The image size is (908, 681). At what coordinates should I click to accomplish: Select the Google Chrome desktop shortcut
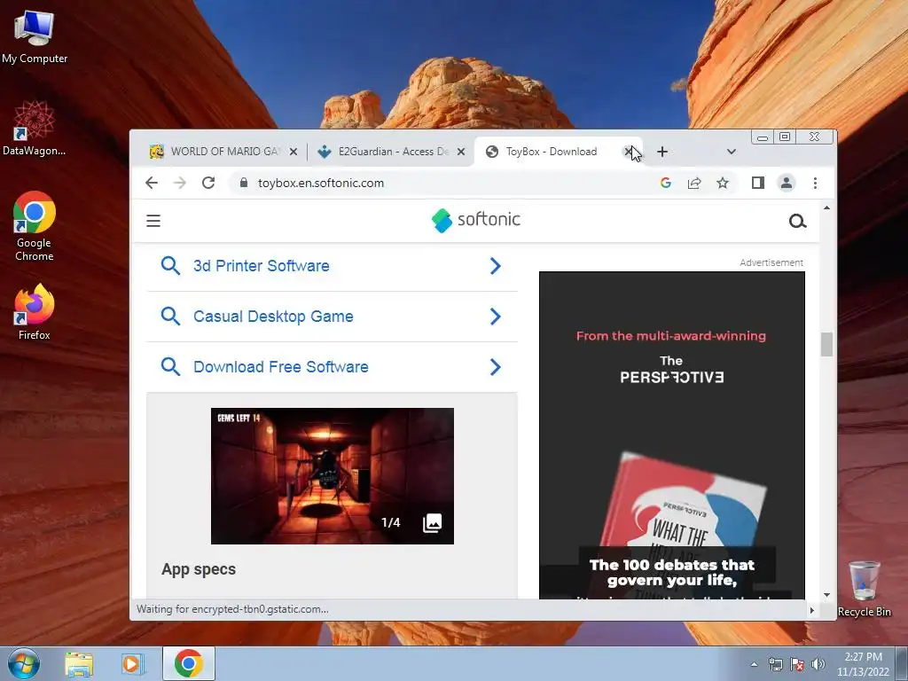pos(35,226)
